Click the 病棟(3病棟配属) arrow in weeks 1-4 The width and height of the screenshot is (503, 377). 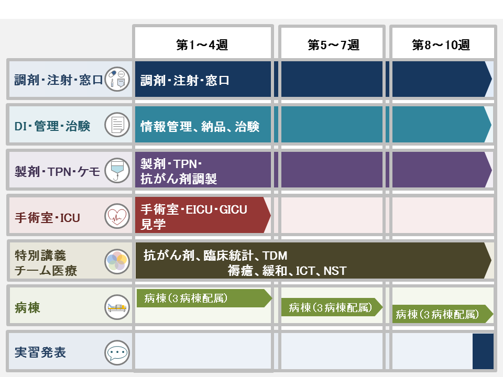204,298
